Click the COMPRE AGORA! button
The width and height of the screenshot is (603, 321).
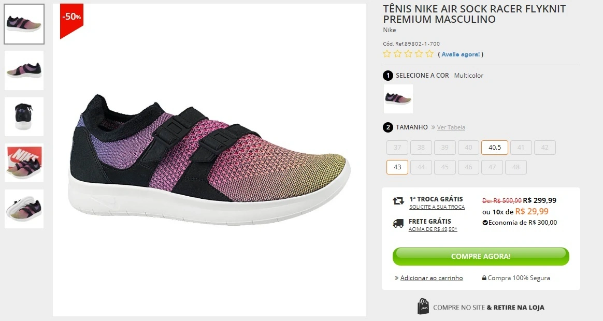tap(480, 256)
